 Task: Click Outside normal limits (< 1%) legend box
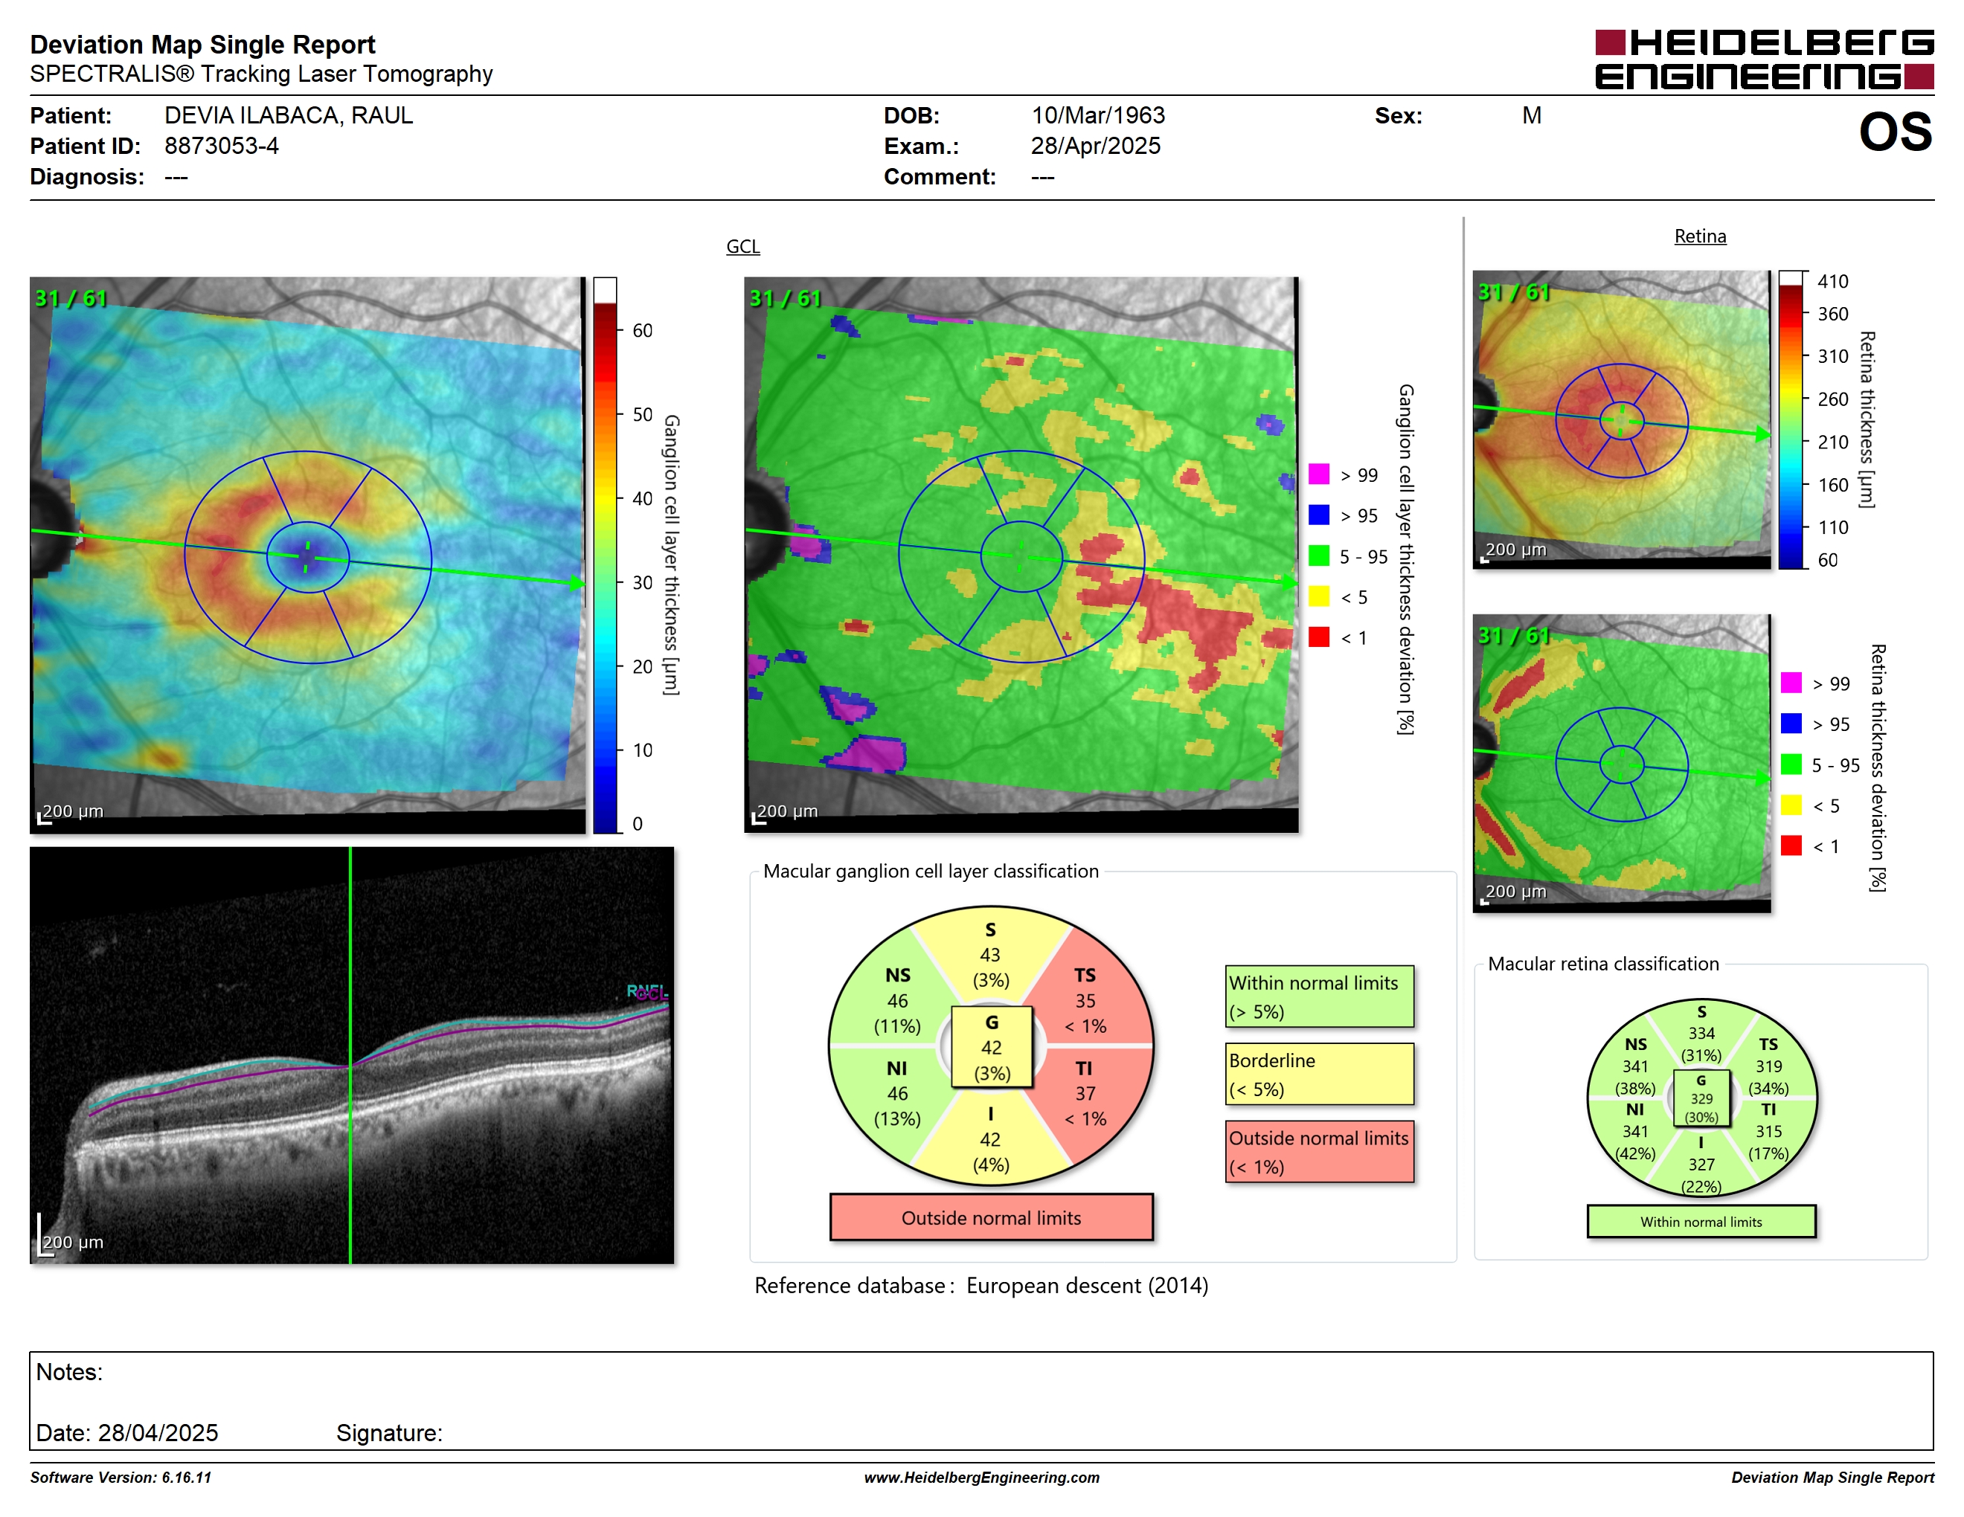(1319, 1151)
